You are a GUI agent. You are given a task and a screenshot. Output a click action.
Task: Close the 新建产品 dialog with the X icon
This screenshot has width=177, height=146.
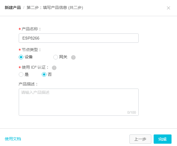point(168,8)
